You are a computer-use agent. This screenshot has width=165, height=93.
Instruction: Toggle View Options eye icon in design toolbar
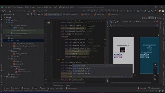pos(111,25)
